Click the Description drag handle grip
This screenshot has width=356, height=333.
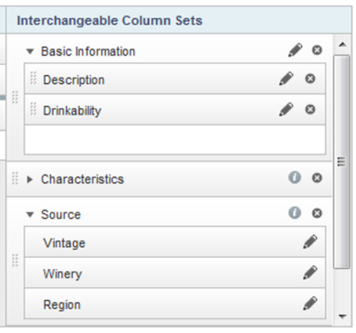pos(34,78)
